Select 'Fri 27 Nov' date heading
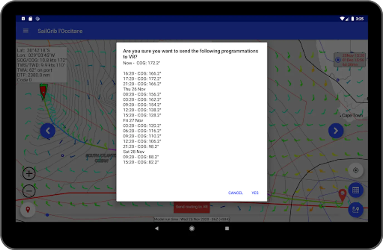The height and width of the screenshot is (250, 383). click(133, 120)
